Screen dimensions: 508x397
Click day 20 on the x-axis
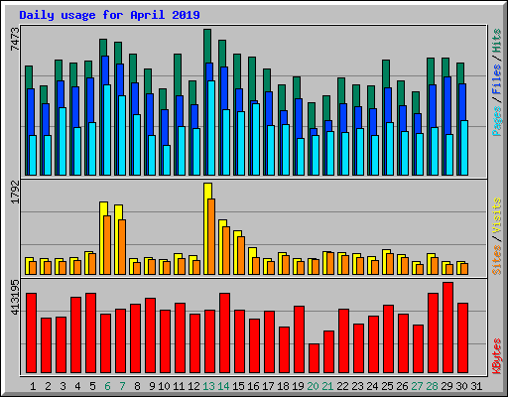click(313, 386)
